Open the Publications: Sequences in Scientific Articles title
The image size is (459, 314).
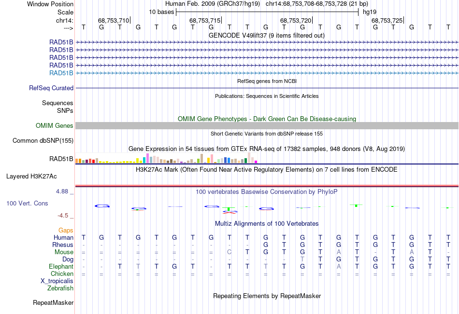267,96
